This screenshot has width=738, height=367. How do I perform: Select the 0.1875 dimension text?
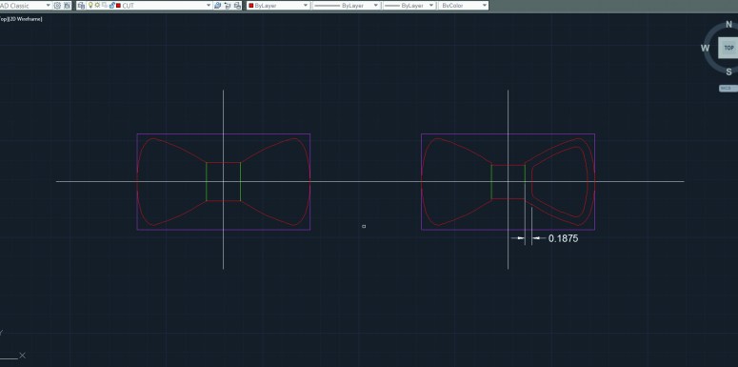(x=563, y=238)
